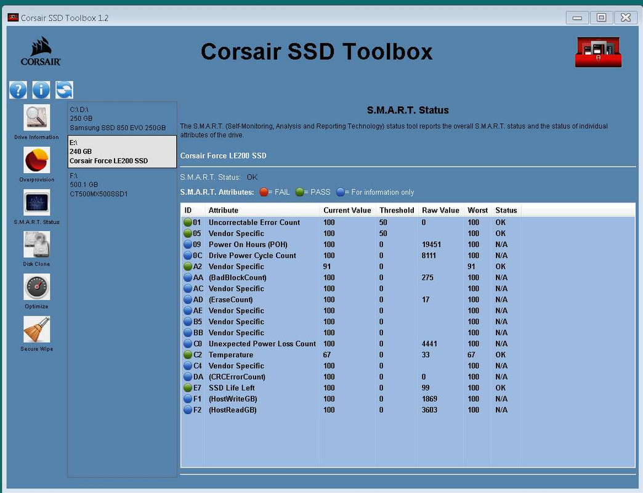
Task: Sort by the ID column header
Action: [x=193, y=210]
